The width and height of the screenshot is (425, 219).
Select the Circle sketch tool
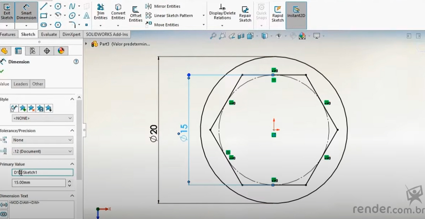coord(58,6)
